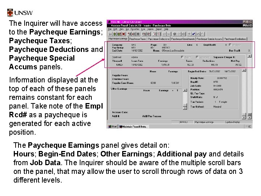
Task: Click the Save floppy disk toolbar icon
Action: coord(110,34)
